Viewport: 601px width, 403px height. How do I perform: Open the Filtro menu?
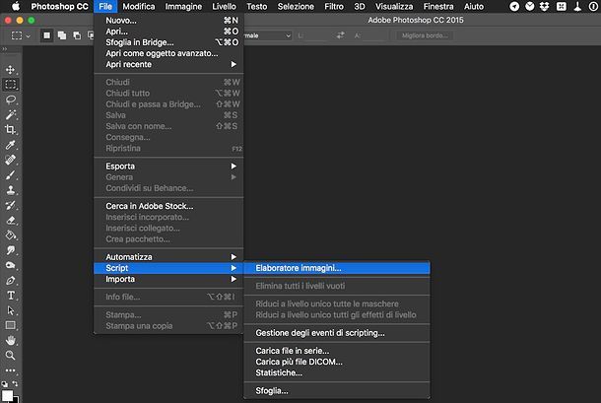pos(334,7)
